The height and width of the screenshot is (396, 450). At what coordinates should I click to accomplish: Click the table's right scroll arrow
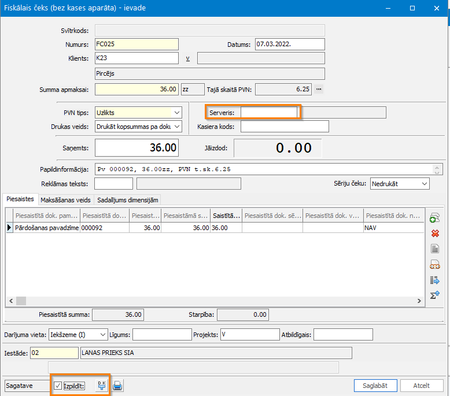click(419, 301)
